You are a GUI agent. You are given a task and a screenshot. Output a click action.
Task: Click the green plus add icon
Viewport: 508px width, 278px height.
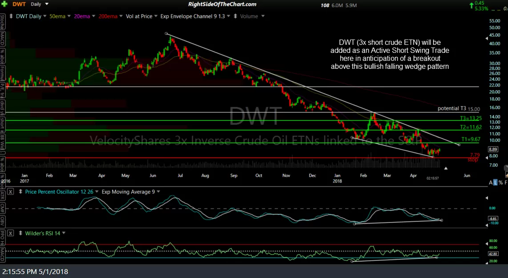click(x=4, y=4)
